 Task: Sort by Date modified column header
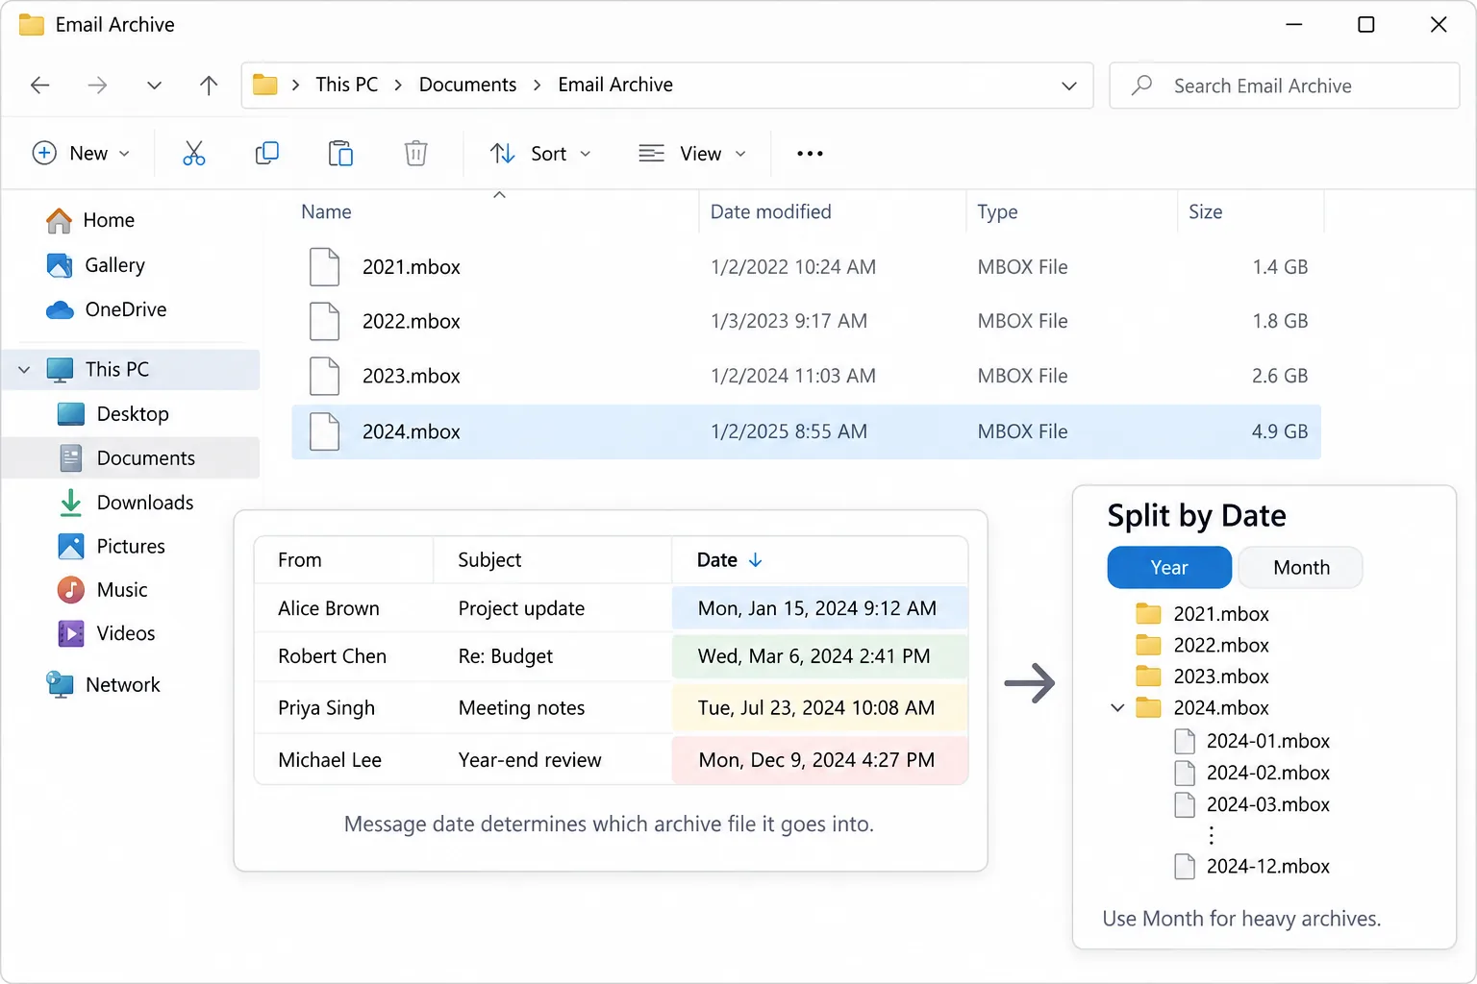click(770, 212)
